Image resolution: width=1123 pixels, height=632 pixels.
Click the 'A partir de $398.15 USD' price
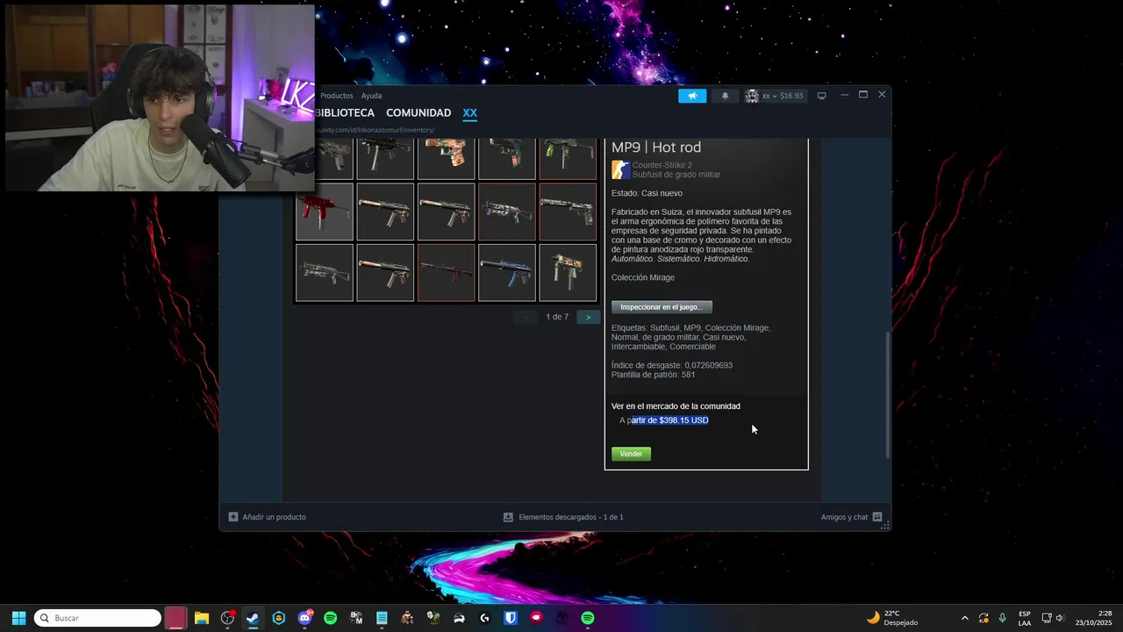664,420
